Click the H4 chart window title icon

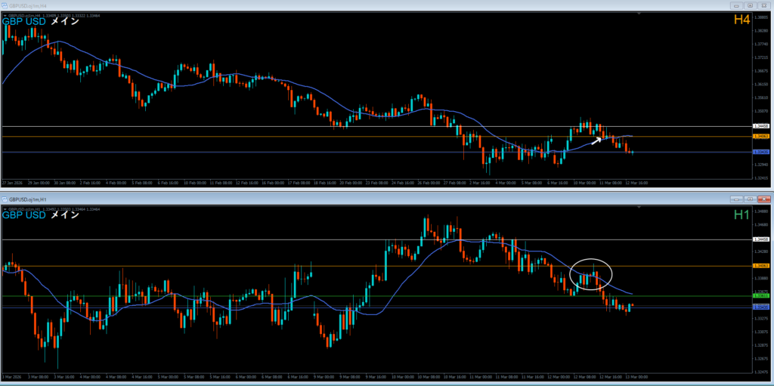click(x=6, y=5)
